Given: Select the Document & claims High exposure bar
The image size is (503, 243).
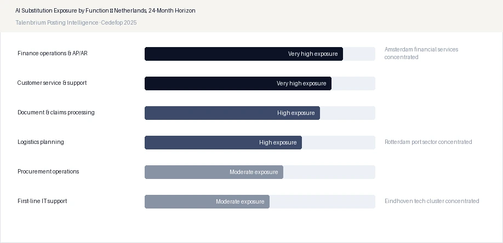Looking at the screenshot, I should pos(232,113).
